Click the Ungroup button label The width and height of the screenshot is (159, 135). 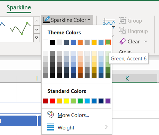coord(138,31)
